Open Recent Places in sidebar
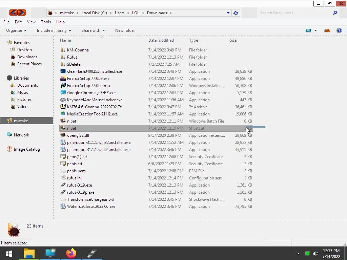Image resolution: width=347 pixels, height=260 pixels. point(29,64)
